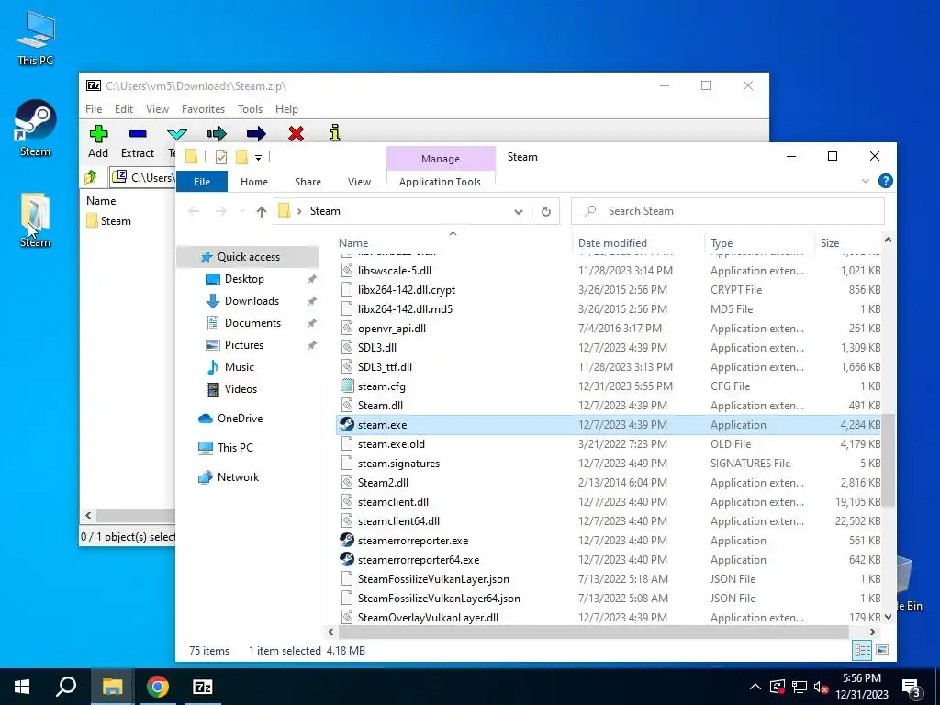The image size is (940, 705).
Task: Open Quick access in navigation pane
Action: point(248,257)
